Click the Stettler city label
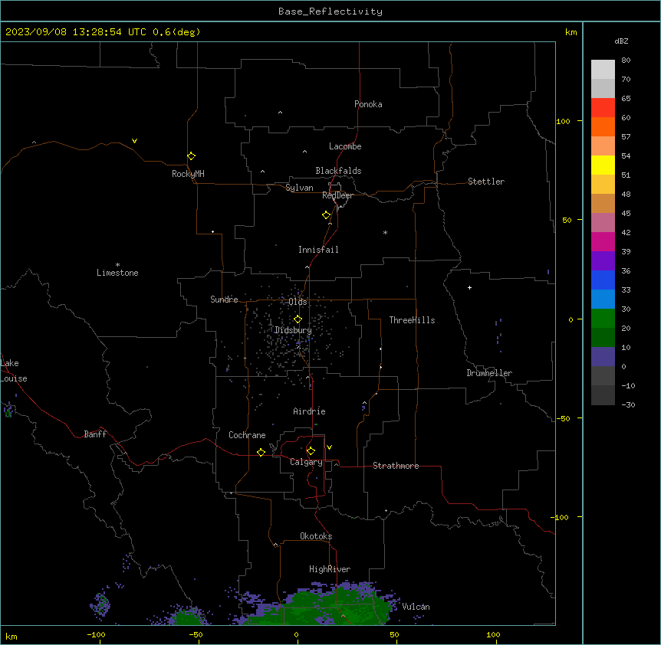This screenshot has height=645, width=661. pyautogui.click(x=486, y=182)
